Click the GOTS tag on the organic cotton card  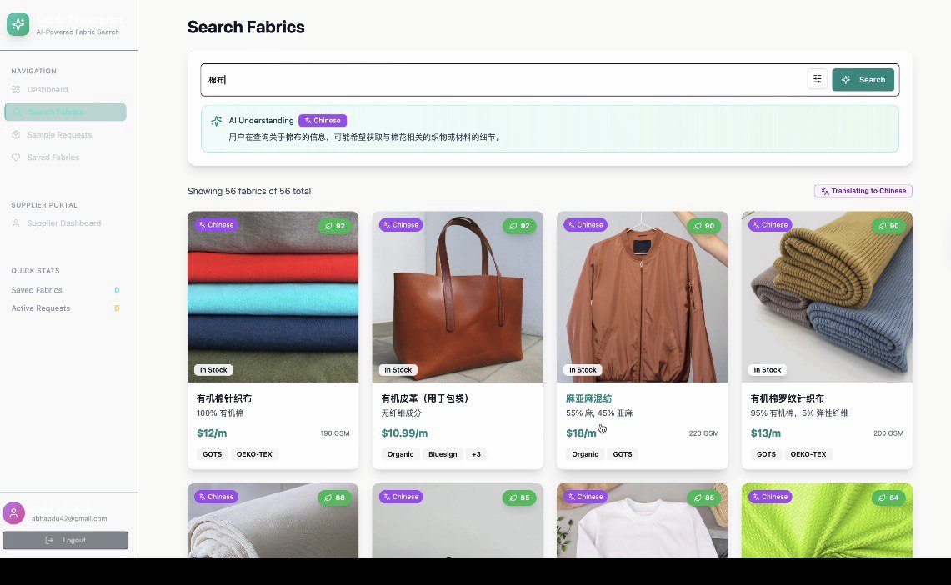(x=212, y=454)
